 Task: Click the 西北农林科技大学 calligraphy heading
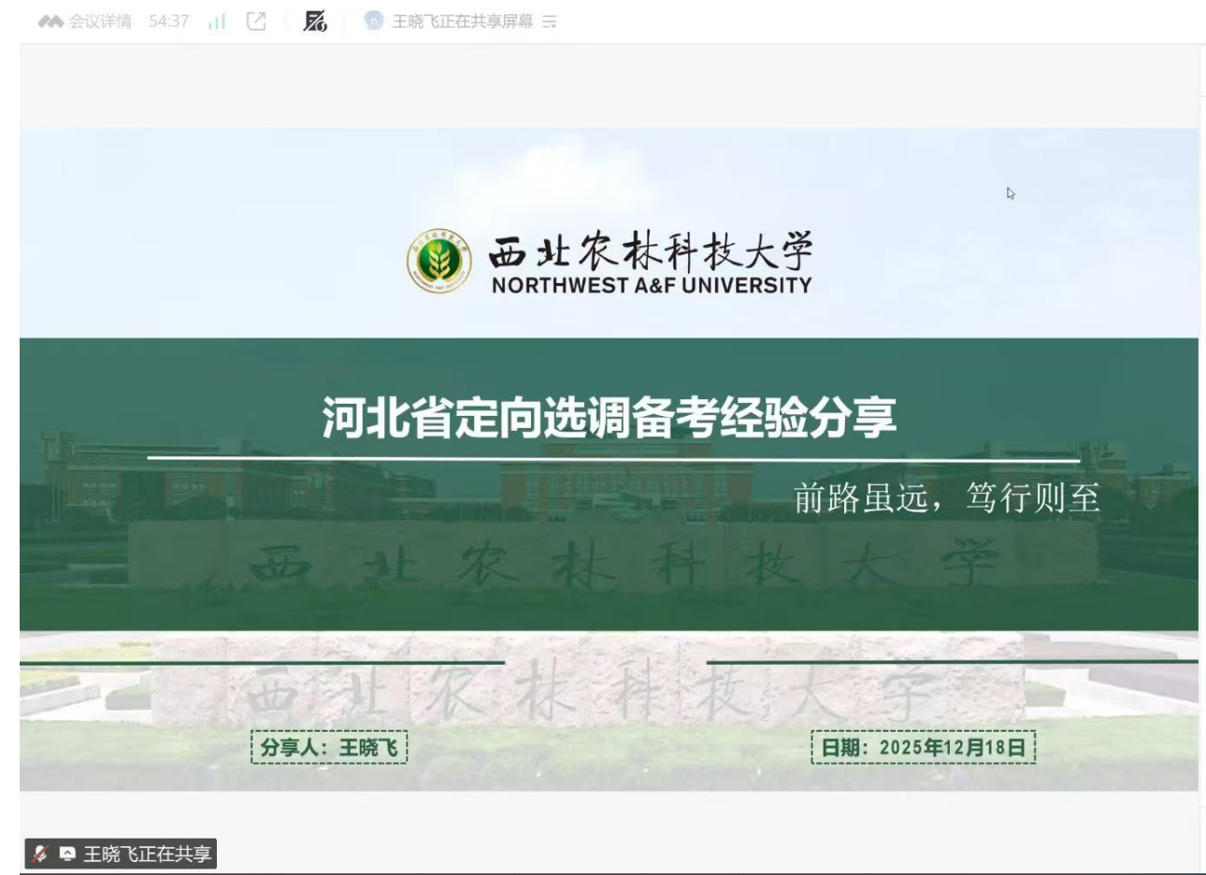coord(651,251)
